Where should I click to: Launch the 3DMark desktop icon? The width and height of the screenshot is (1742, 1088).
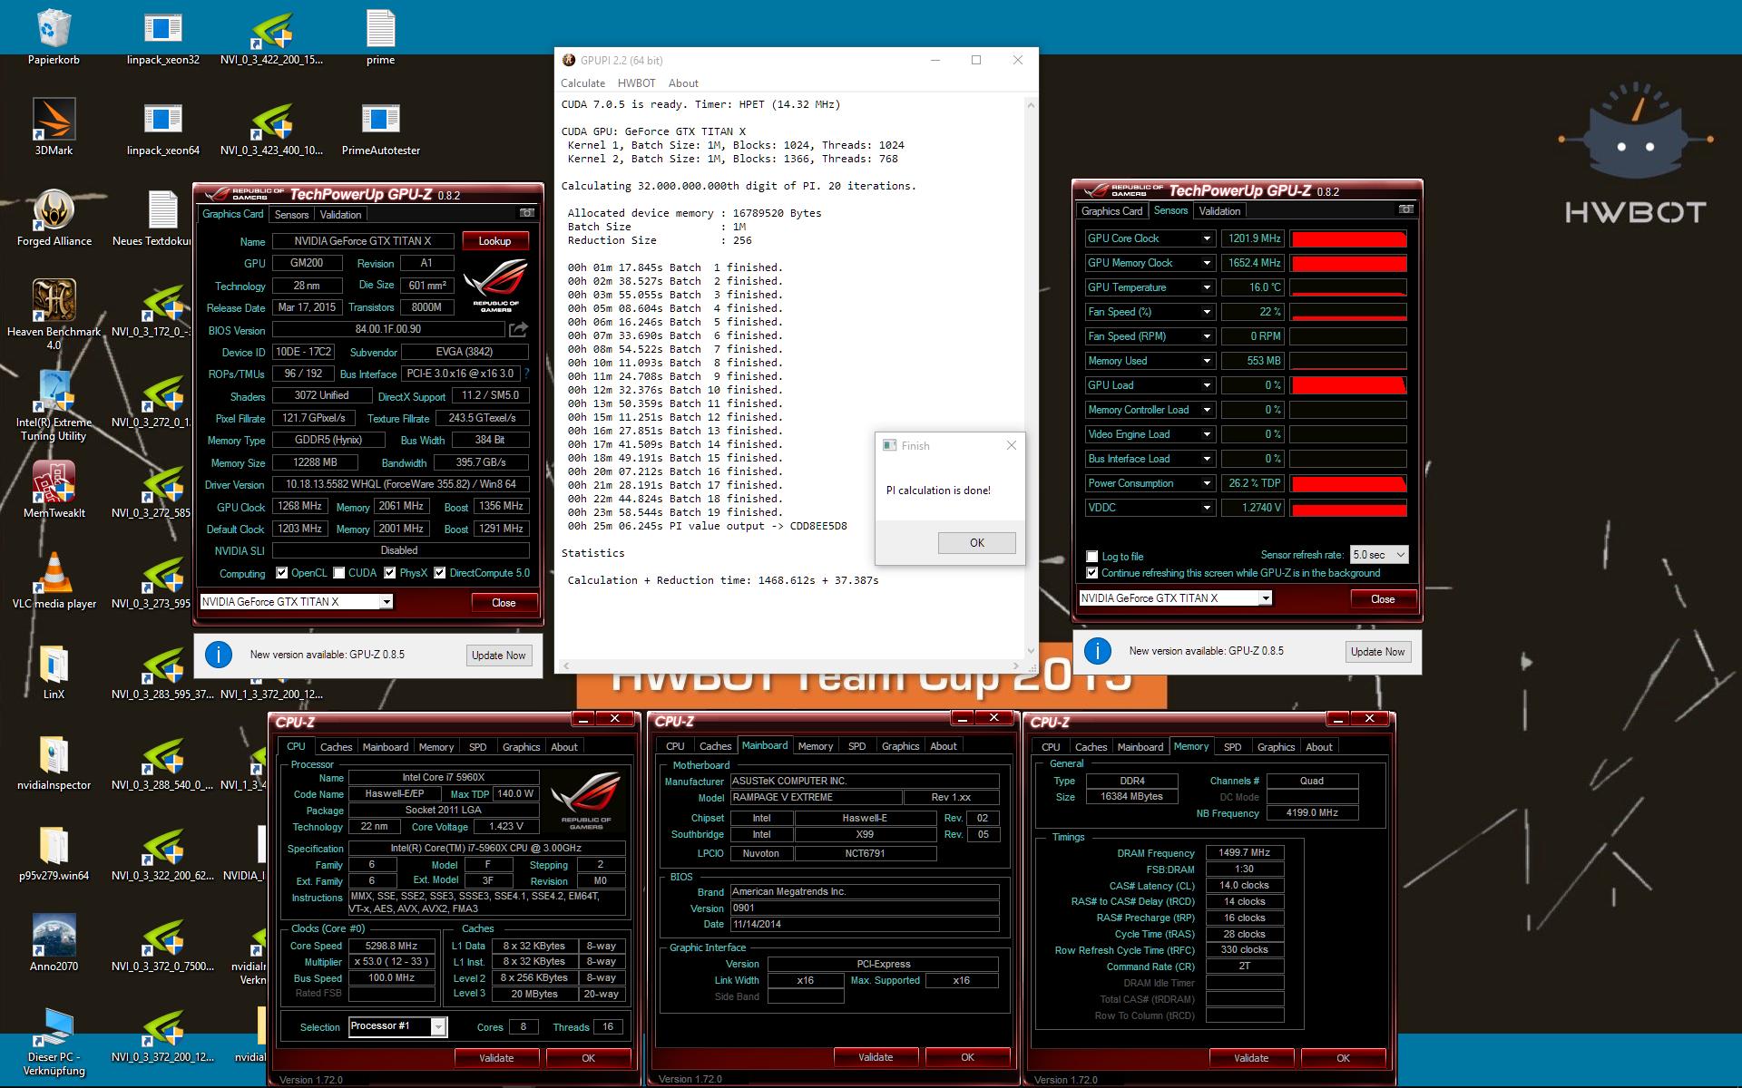click(54, 127)
